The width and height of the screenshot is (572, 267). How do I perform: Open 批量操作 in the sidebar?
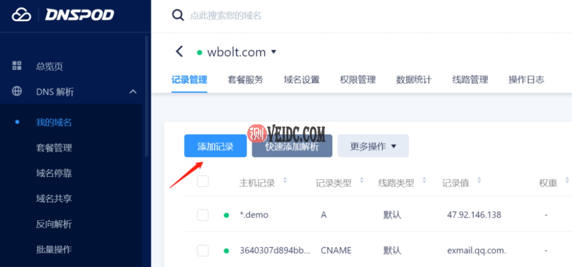pyautogui.click(x=54, y=249)
